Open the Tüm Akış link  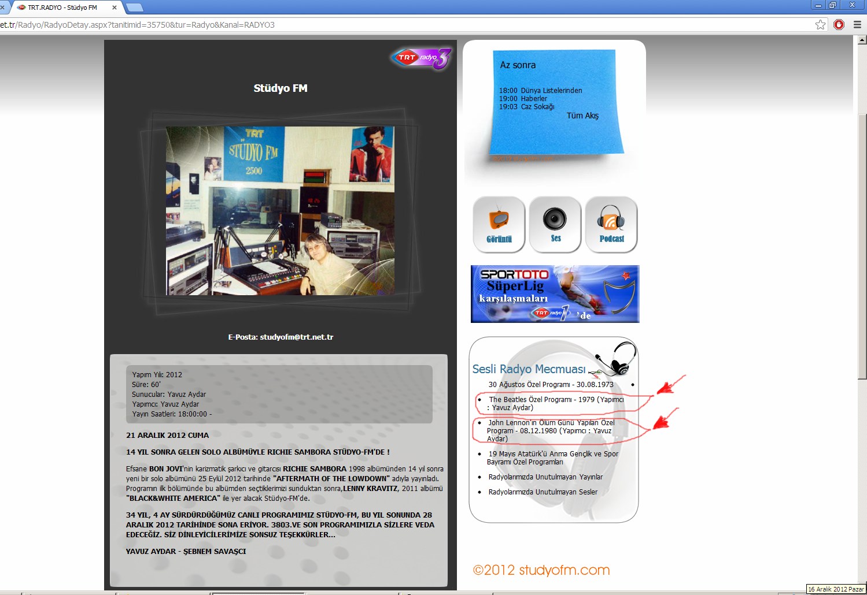(x=582, y=116)
